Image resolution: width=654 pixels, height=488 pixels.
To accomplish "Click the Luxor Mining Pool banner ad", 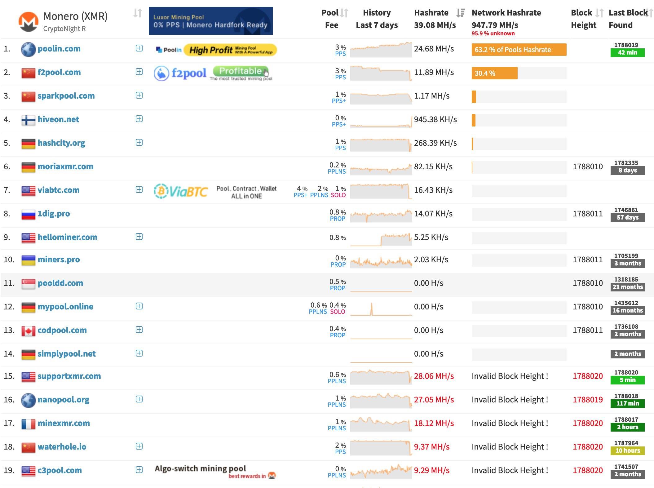I will click(211, 21).
